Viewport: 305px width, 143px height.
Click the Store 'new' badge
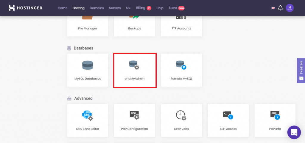click(181, 8)
